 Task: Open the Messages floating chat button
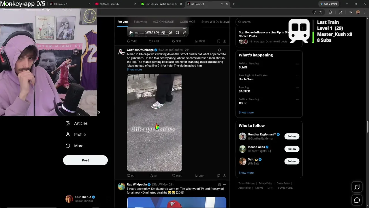pos(357,200)
